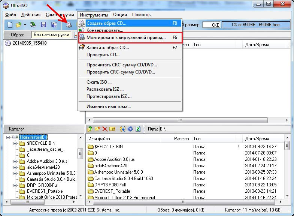Click the green Refresh icon in local toolbar
The image size is (294, 216).
pos(138,129)
